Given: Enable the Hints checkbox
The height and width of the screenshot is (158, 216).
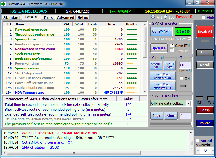Looking at the screenshot, I should 203,17.
